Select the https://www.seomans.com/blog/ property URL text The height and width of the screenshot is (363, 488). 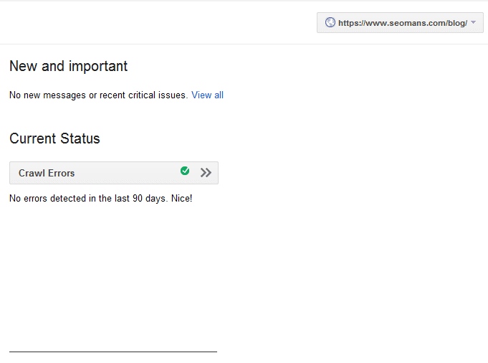pos(402,23)
